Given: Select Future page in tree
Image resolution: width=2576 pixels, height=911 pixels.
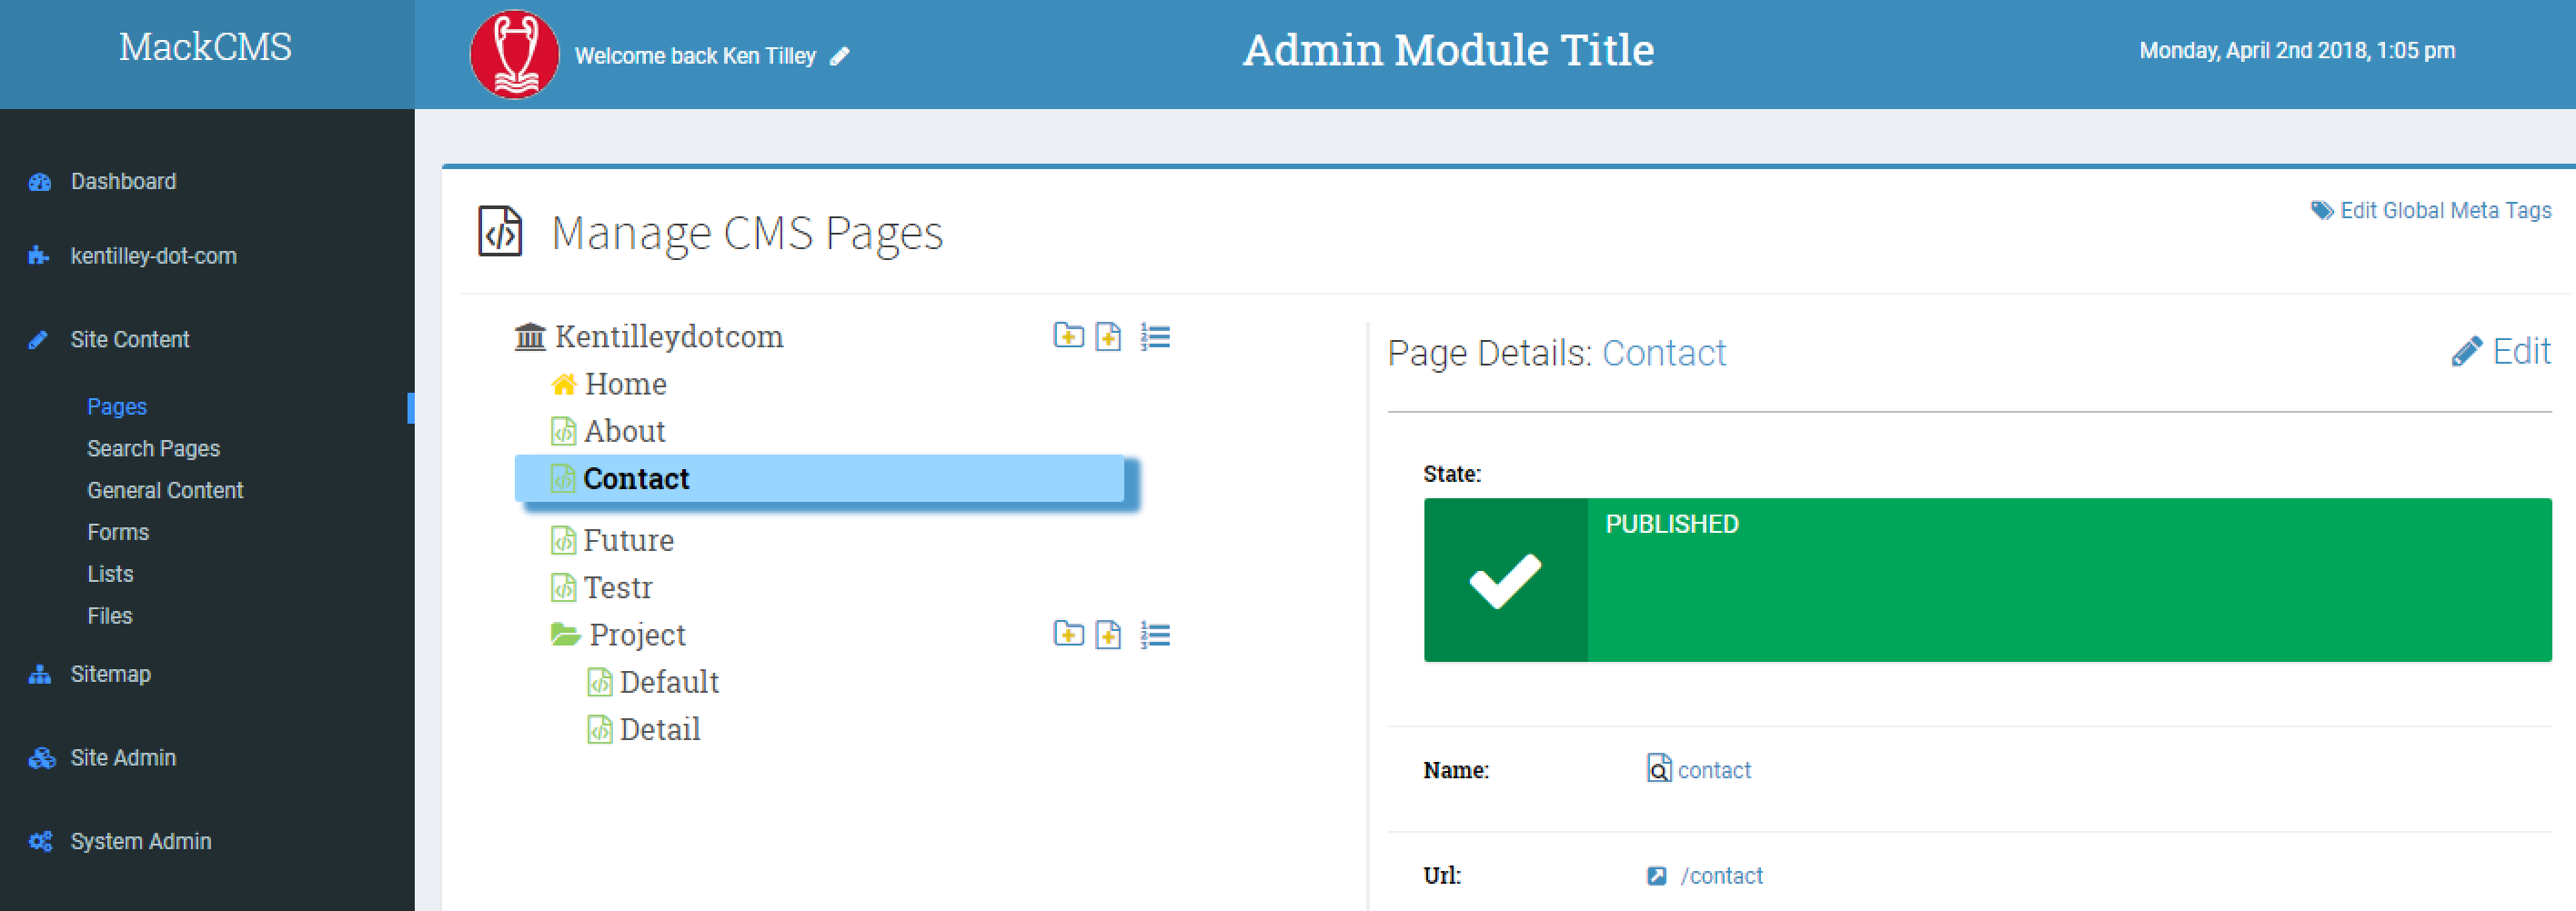Looking at the screenshot, I should 628,540.
